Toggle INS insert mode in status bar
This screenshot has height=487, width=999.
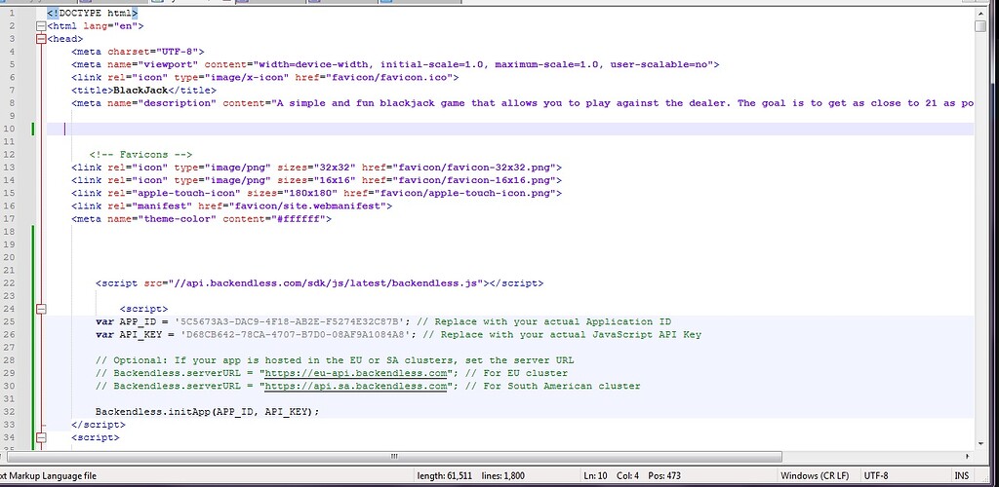(961, 475)
